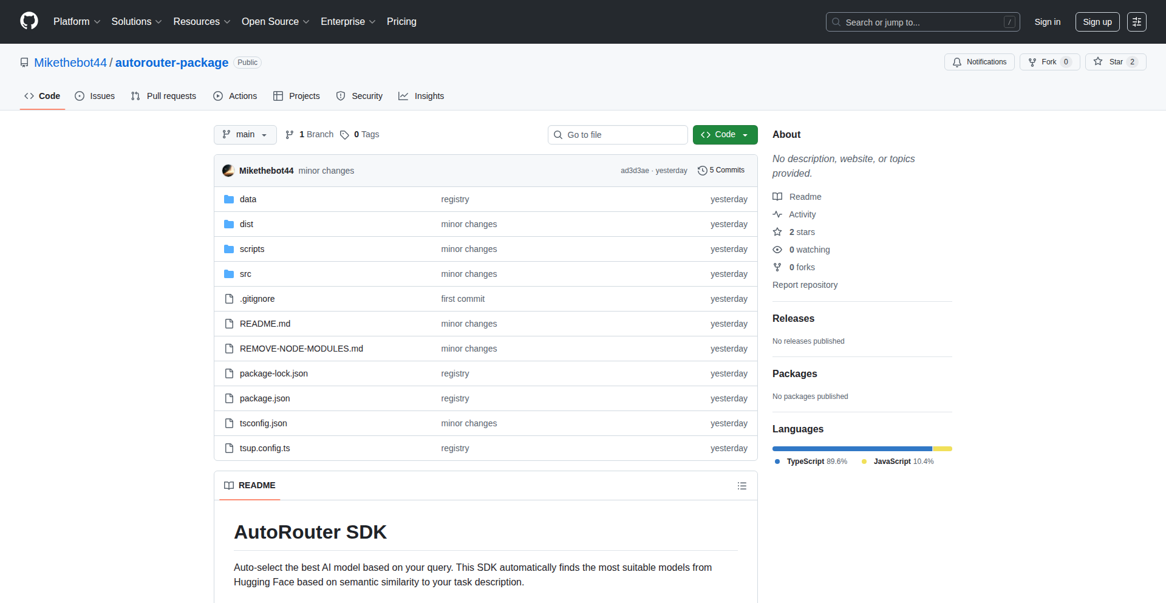Click the feature preview icon next to Sign up

coord(1137,22)
